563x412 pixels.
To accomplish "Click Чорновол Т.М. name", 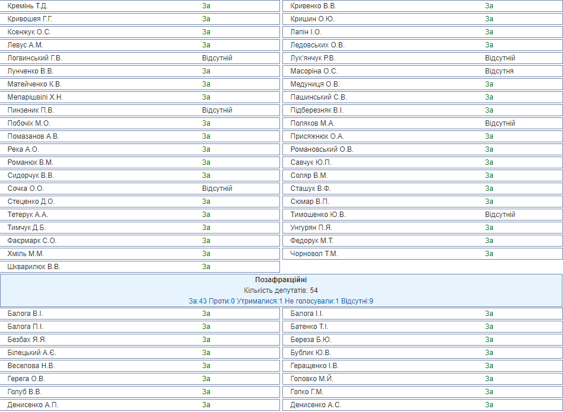I will pos(314,254).
